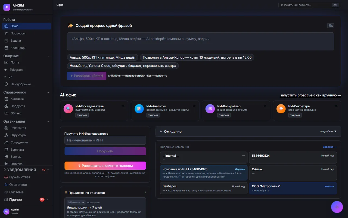Open Telegram in the sidebar
Screen dimensions: 348x218
[x=26, y=70]
